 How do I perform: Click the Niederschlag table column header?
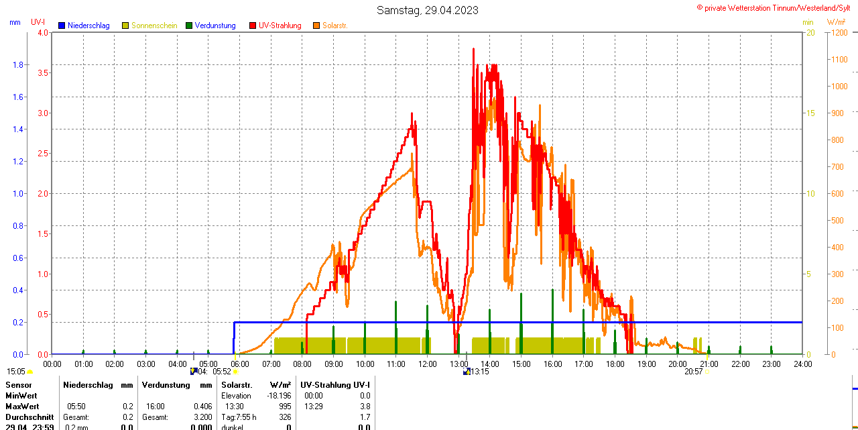coord(88,385)
